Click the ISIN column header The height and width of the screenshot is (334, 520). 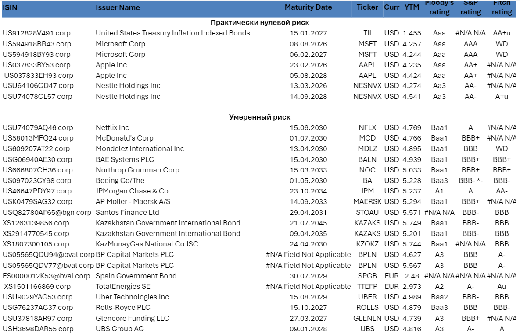[x=10, y=7]
